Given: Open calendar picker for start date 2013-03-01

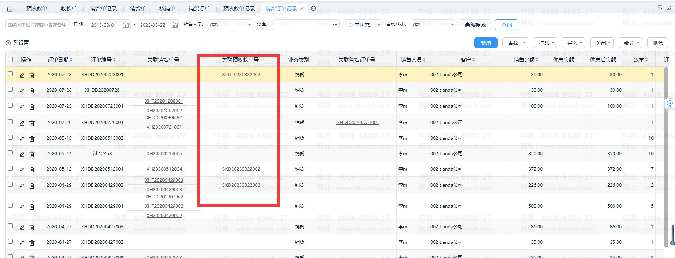Looking at the screenshot, I should coord(126,25).
